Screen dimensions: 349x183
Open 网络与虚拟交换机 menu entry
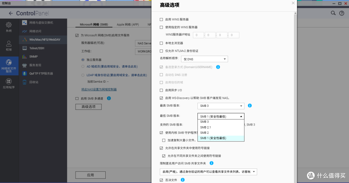pyautogui.click(x=43, y=23)
